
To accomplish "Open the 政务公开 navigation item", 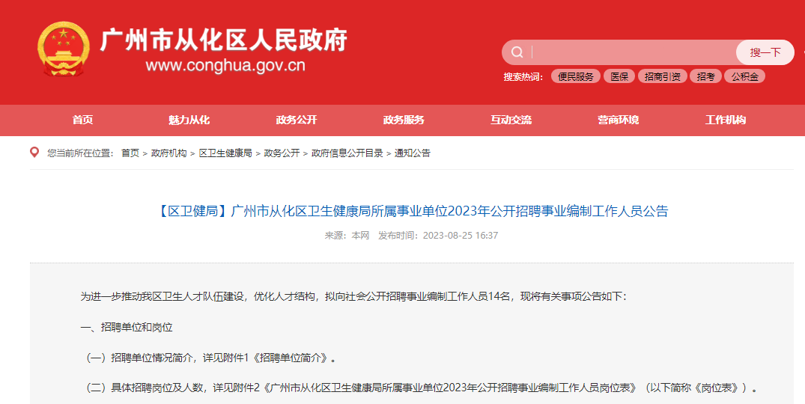I will 297,120.
